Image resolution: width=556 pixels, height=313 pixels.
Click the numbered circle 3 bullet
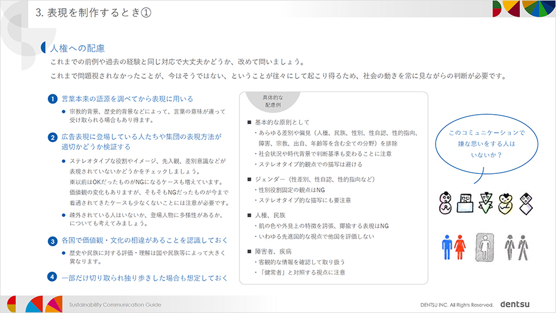(52, 241)
